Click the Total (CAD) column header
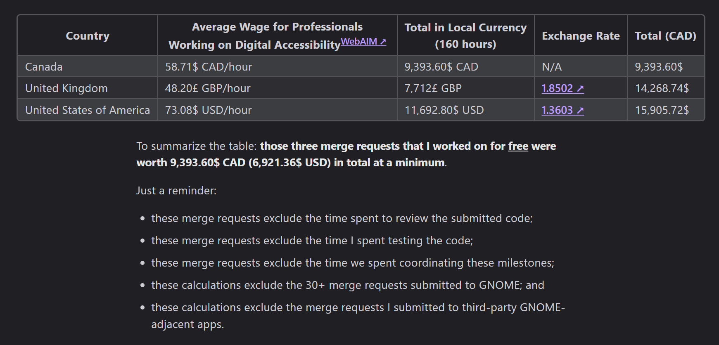This screenshot has height=345, width=719. pyautogui.click(x=665, y=36)
